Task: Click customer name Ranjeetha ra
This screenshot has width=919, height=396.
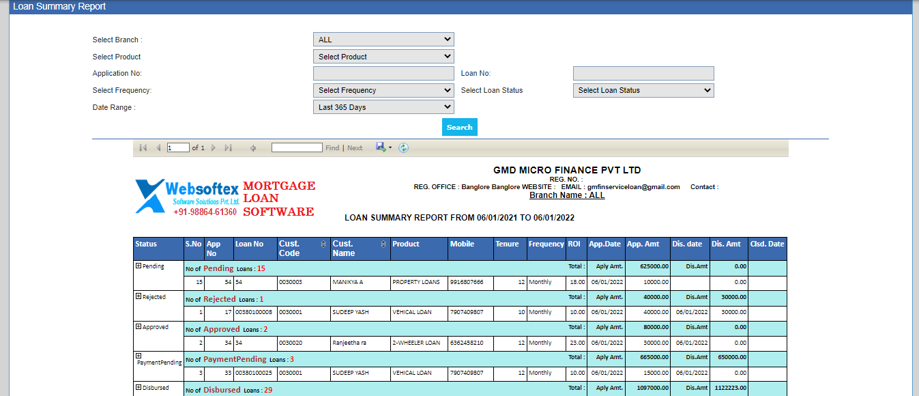Action: 349,343
